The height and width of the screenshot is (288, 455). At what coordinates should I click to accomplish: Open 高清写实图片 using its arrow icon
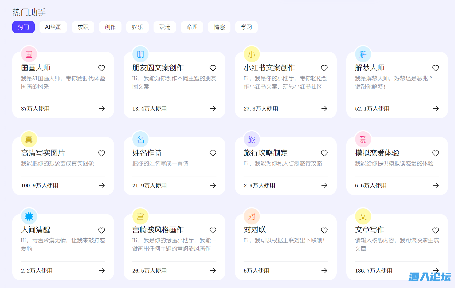click(x=101, y=185)
